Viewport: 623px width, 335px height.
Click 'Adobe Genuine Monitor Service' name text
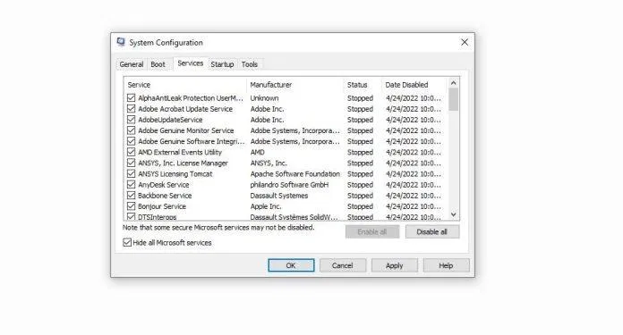tap(185, 130)
